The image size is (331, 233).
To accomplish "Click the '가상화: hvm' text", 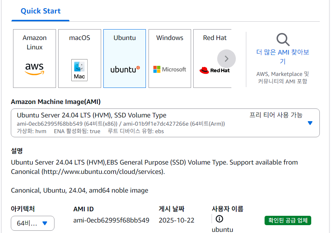I will (x=31, y=131).
